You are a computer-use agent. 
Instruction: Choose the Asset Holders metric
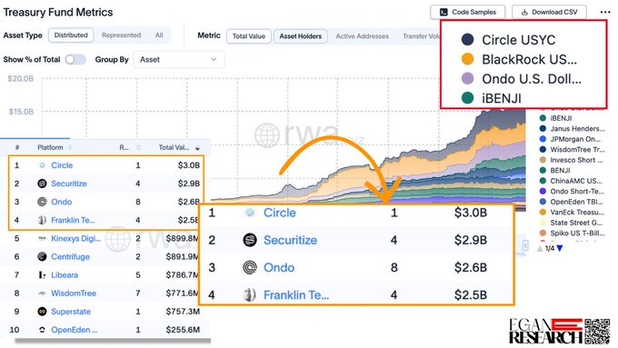tap(300, 36)
